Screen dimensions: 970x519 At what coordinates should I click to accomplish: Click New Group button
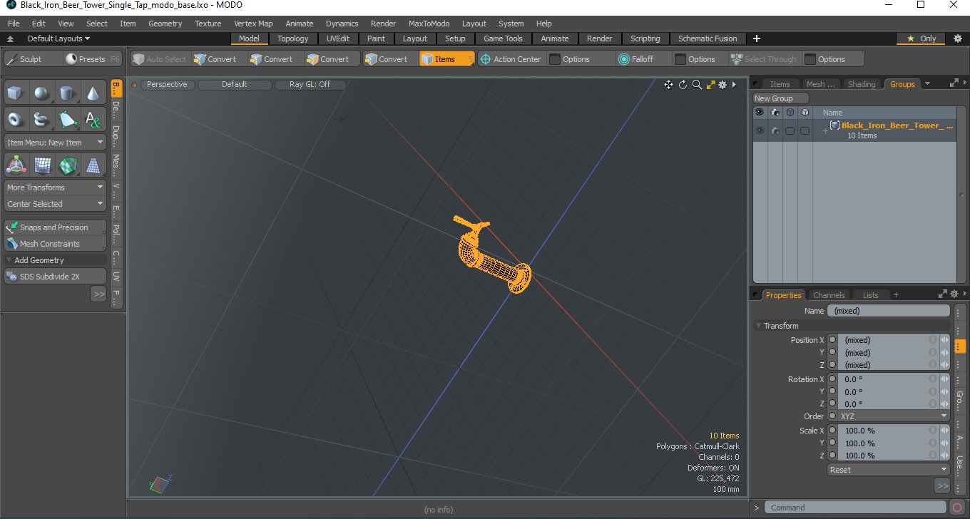click(781, 98)
